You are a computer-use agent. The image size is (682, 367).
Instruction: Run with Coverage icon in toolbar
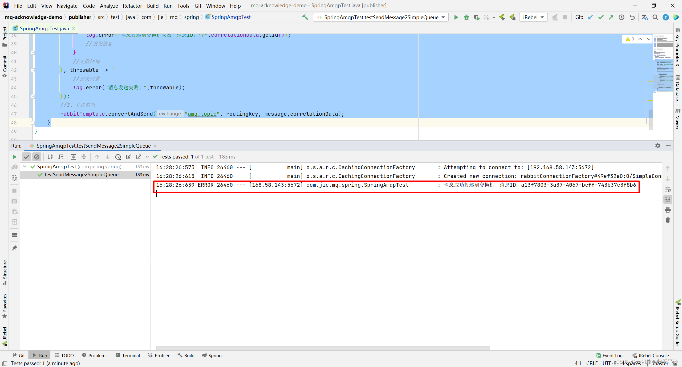(477, 17)
